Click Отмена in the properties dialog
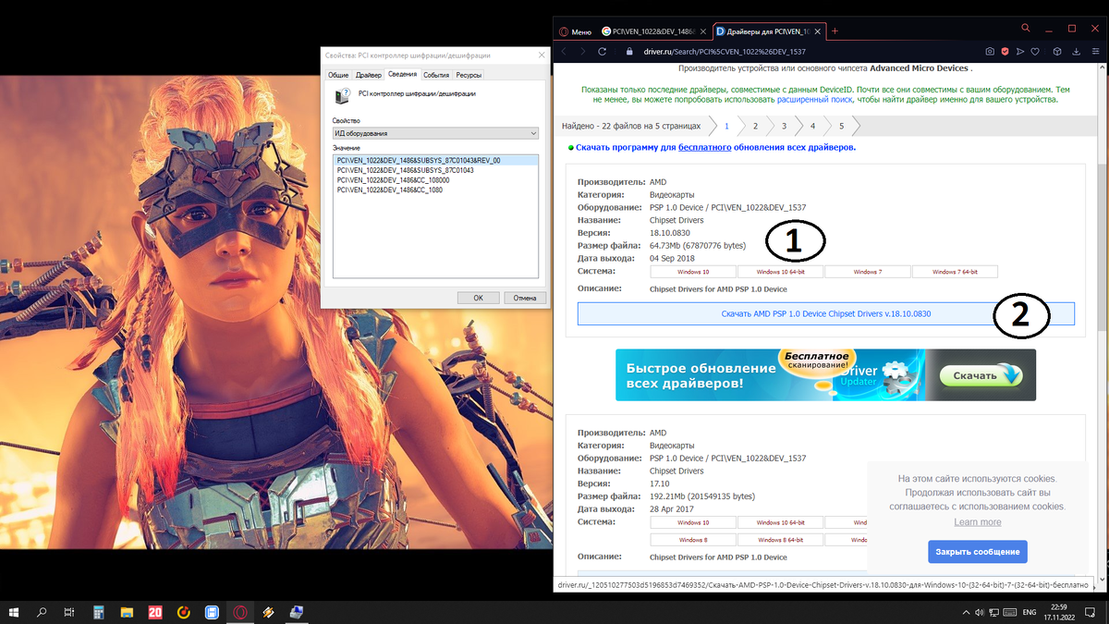This screenshot has height=624, width=1109. tap(524, 298)
